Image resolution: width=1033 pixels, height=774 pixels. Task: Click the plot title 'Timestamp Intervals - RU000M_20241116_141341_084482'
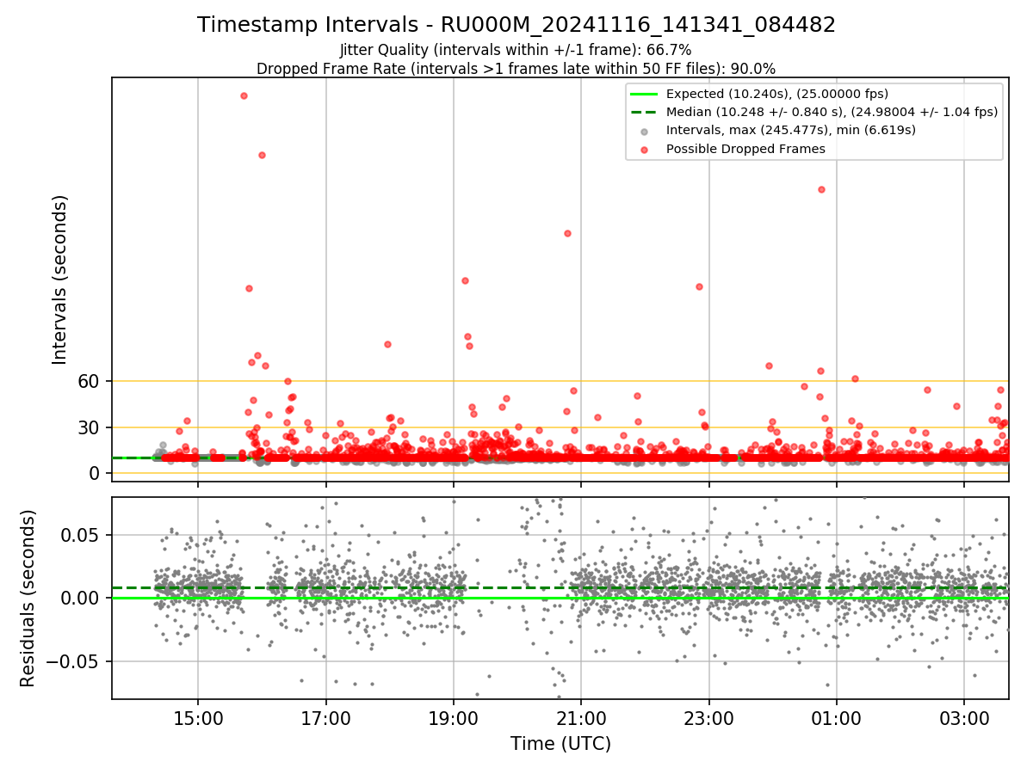(516, 25)
